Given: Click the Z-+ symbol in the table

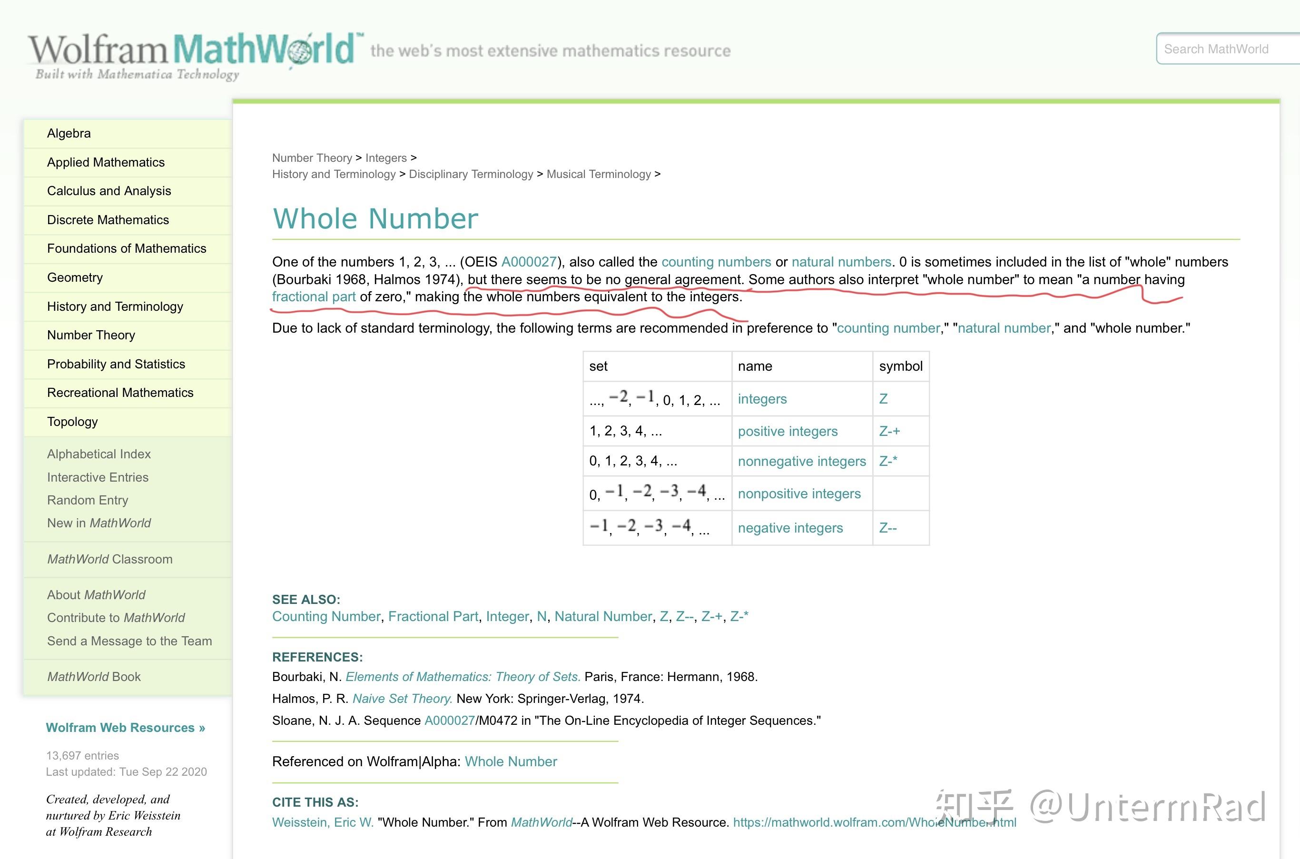Looking at the screenshot, I should coord(889,431).
